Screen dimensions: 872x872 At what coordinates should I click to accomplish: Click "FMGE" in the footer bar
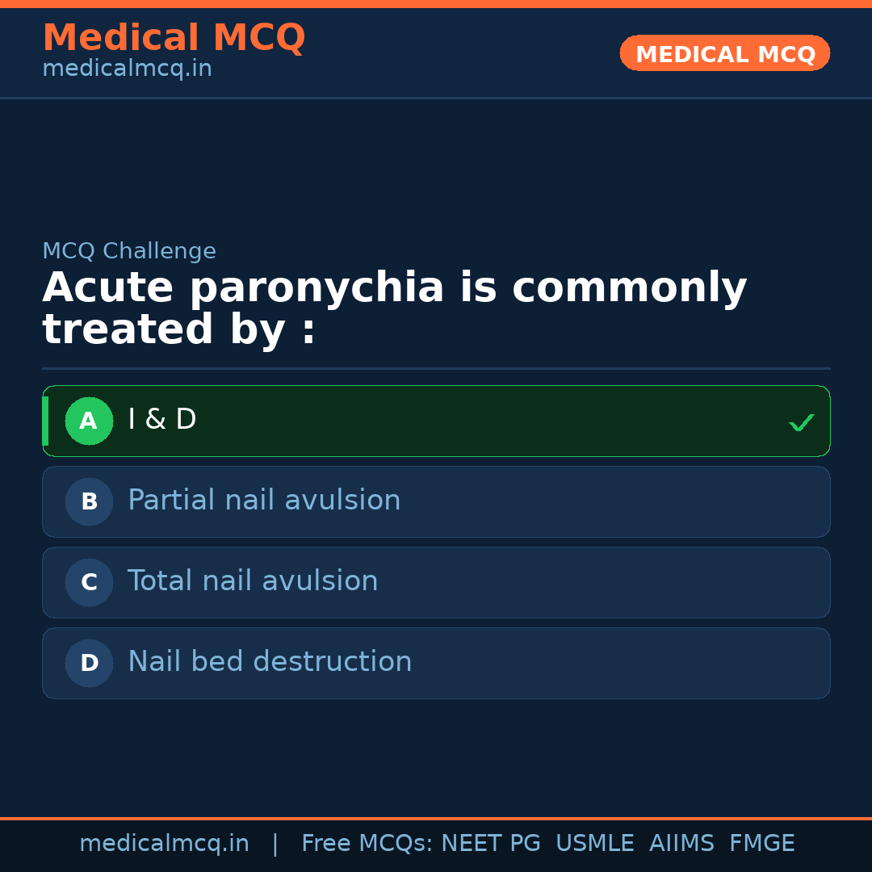(x=762, y=844)
